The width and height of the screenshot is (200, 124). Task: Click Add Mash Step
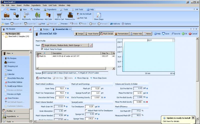click(43, 78)
